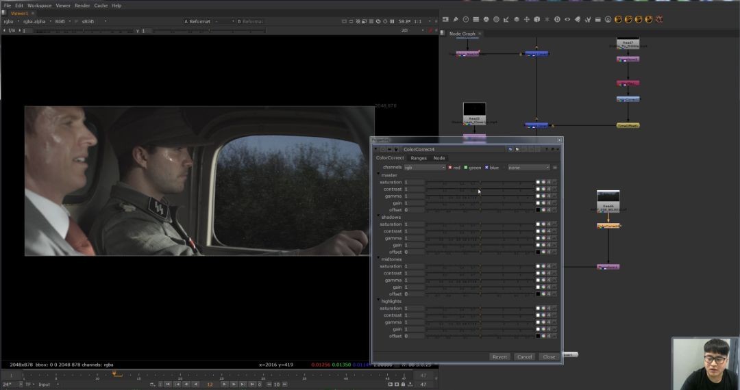Toggle the 4-channel button for shadows gain

[549, 245]
